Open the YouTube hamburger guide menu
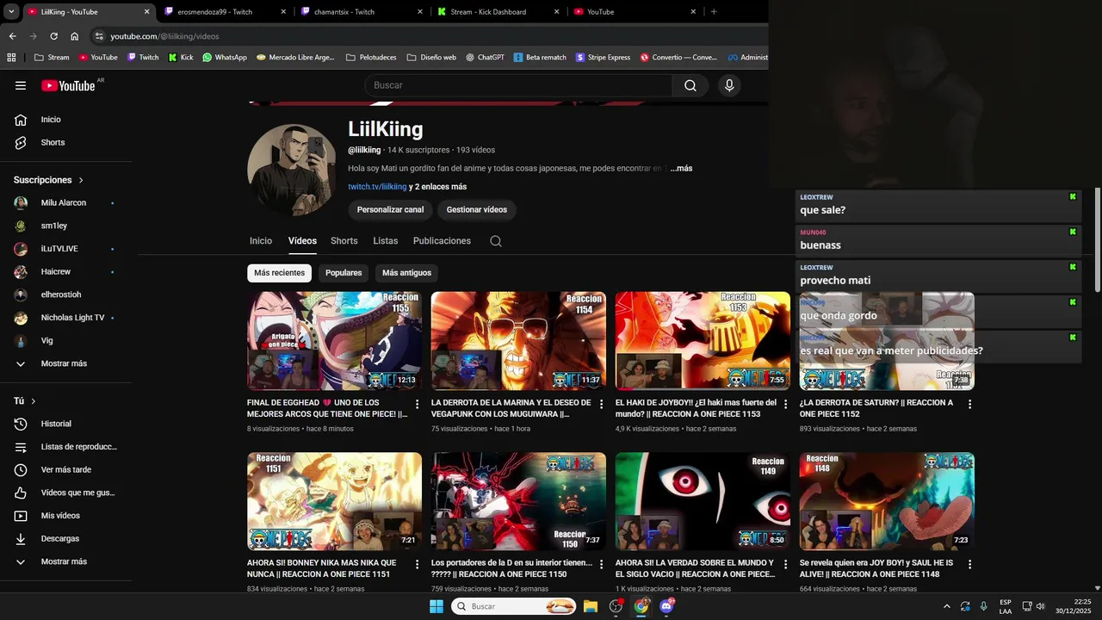This screenshot has width=1102, height=620. 21,85
